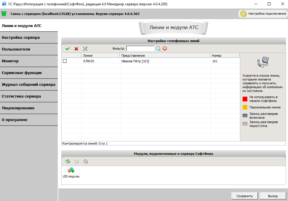Open Пользователи section
This screenshot has height=201, width=288.
(x=29, y=49)
